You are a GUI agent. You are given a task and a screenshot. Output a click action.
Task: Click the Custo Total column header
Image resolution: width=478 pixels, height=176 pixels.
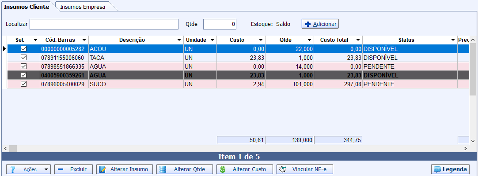(x=334, y=40)
